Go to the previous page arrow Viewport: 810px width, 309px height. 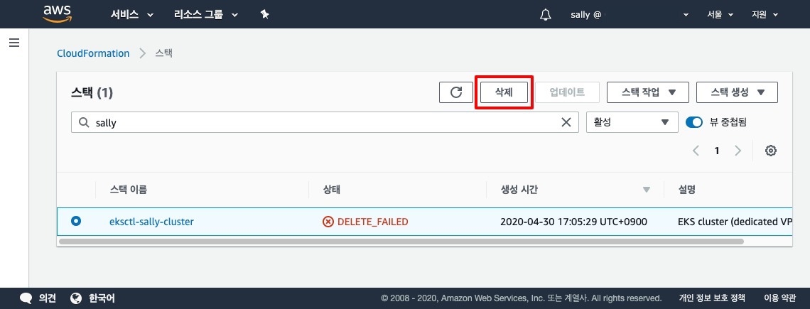[x=696, y=151]
